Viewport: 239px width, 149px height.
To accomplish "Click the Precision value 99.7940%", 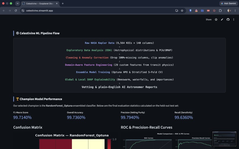I will pos(130,117).
